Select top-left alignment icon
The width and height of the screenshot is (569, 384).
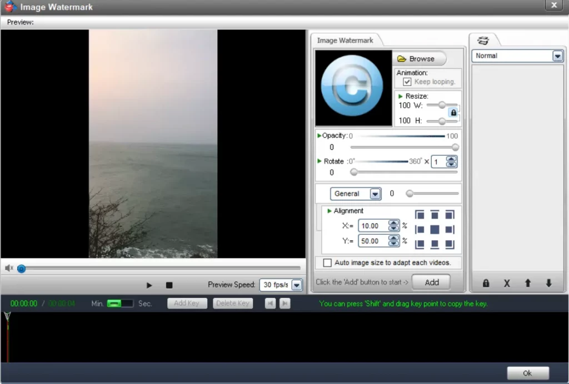tap(420, 215)
